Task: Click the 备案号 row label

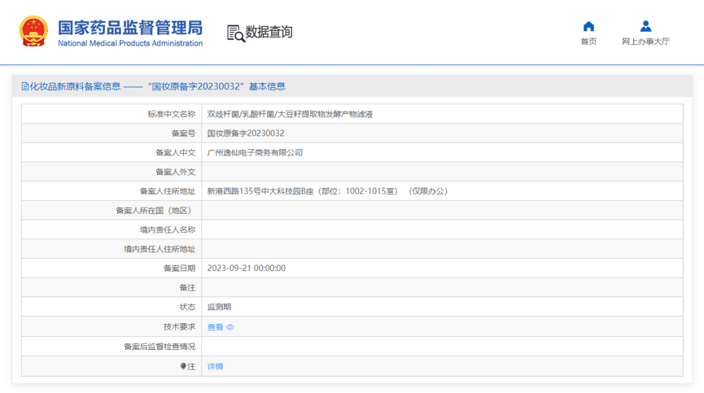Action: [x=184, y=134]
